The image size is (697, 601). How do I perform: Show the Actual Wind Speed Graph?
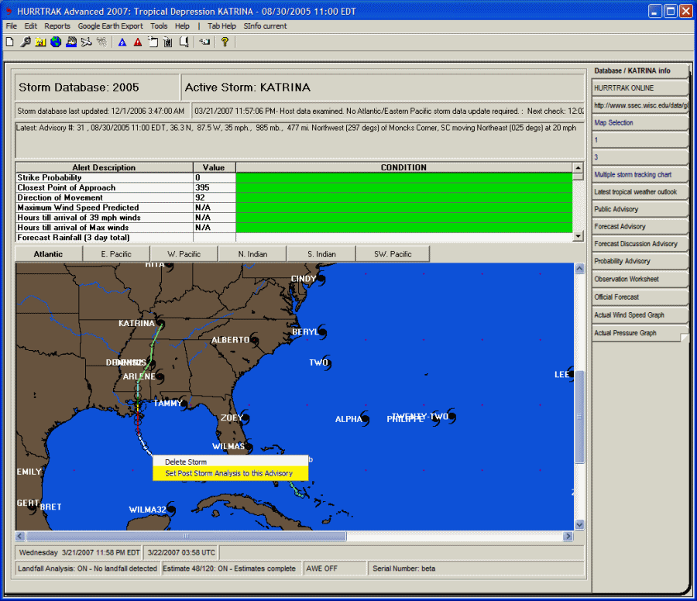pos(640,315)
